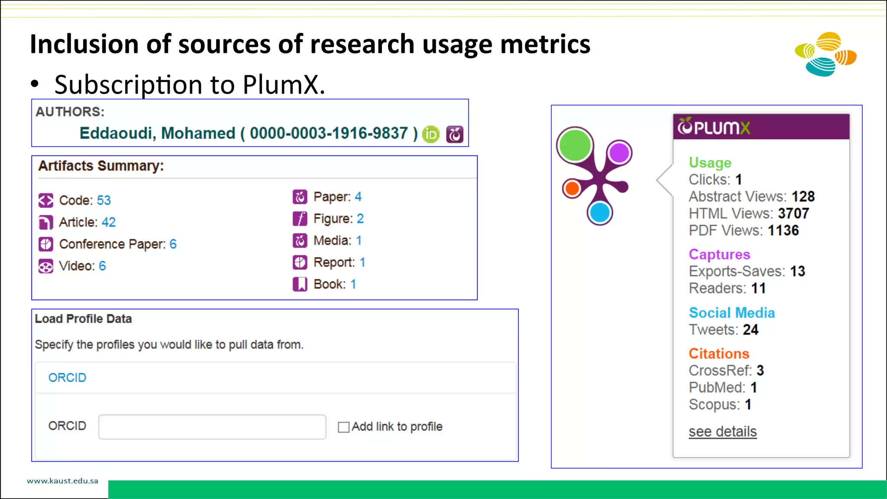The height and width of the screenshot is (499, 887).
Task: Click the ORCID text input field
Action: tap(212, 427)
